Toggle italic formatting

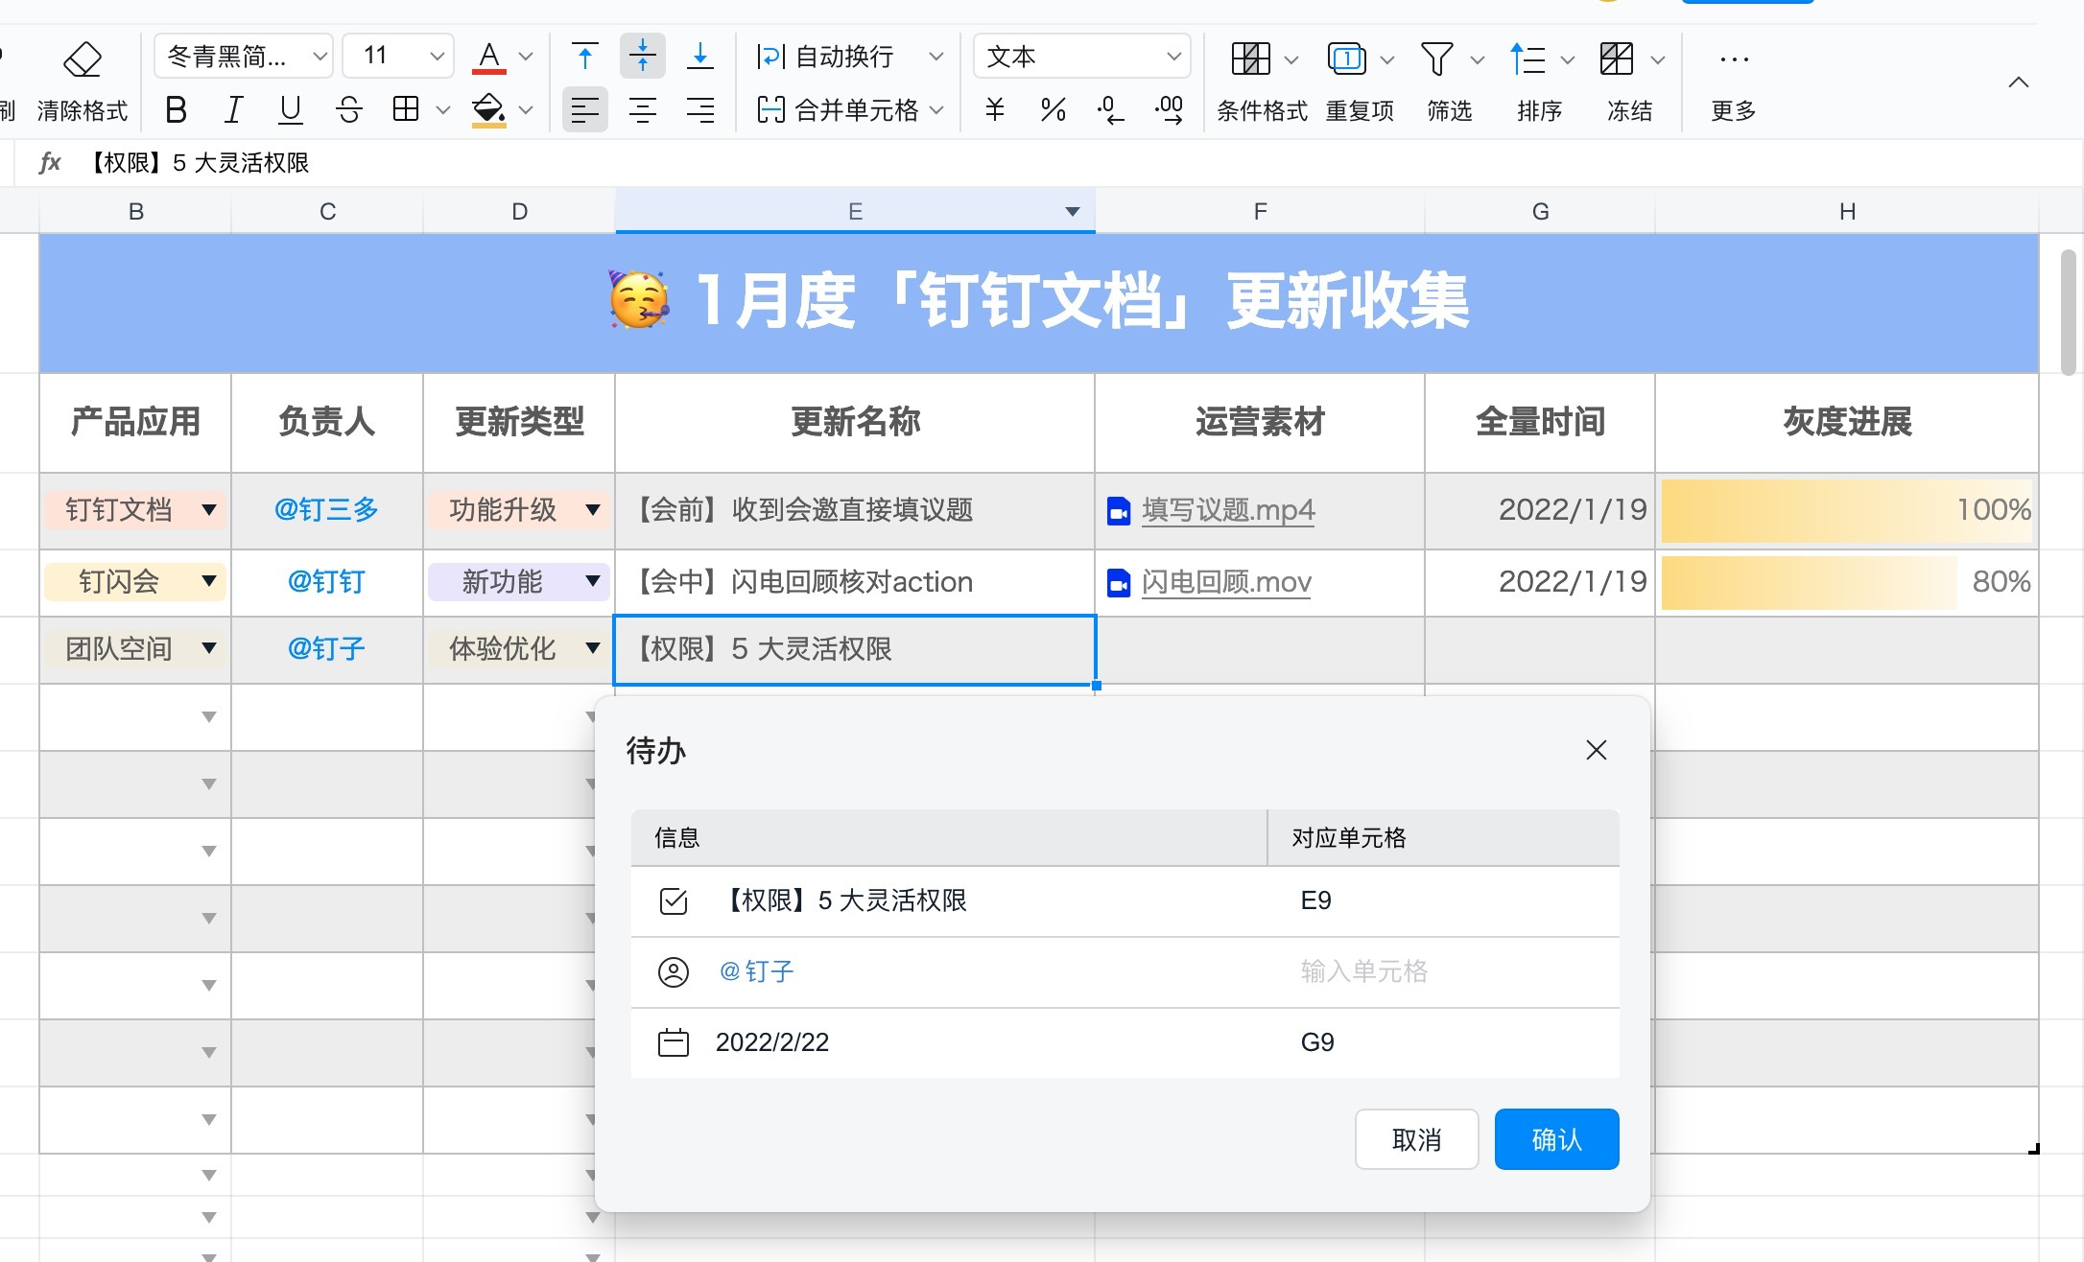232,109
